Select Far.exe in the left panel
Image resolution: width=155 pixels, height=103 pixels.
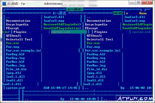(12, 43)
